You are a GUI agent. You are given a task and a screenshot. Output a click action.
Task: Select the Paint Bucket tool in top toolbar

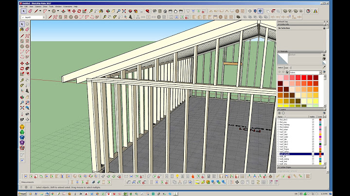coord(101,11)
